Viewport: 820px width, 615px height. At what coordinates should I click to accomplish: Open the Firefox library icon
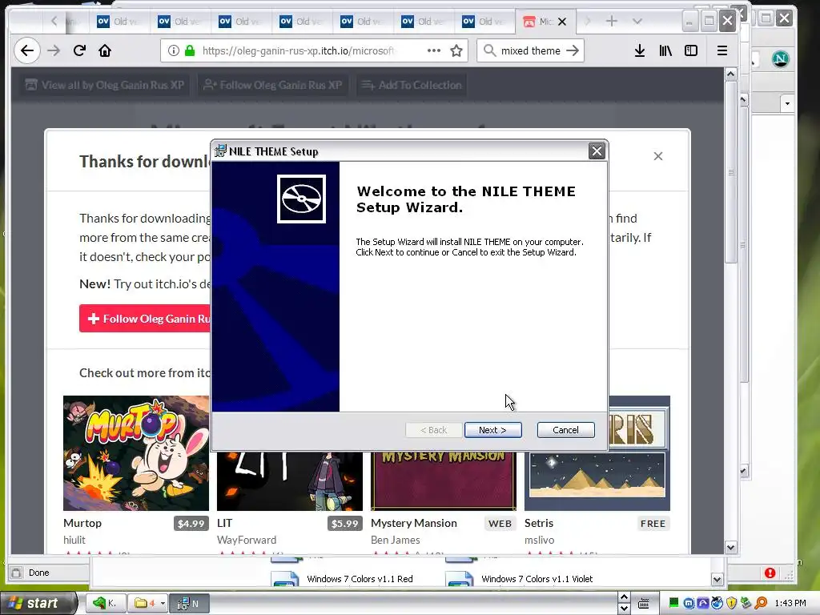(x=665, y=50)
